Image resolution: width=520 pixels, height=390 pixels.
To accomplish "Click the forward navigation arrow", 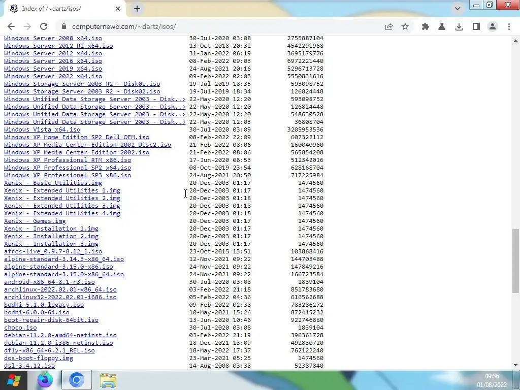I will tap(27, 26).
